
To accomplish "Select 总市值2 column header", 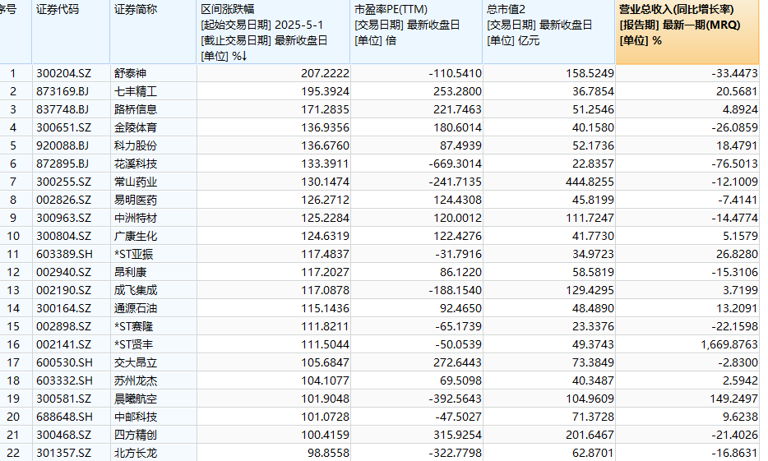I will pos(548,32).
